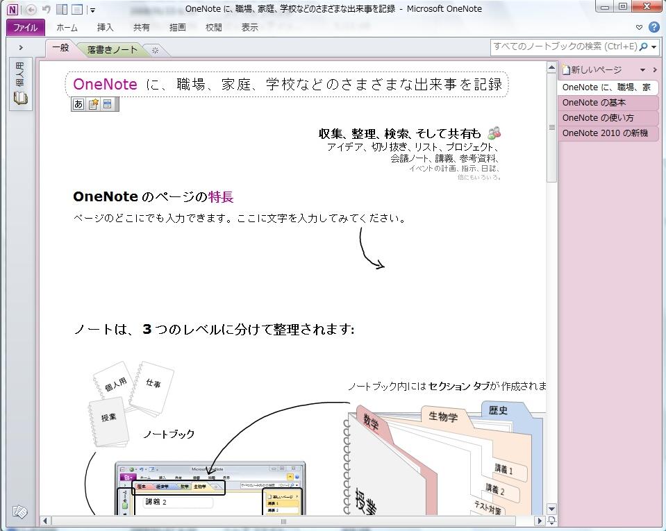Open the ファイル tab
Viewport: 666px width, 531px height.
[26, 28]
